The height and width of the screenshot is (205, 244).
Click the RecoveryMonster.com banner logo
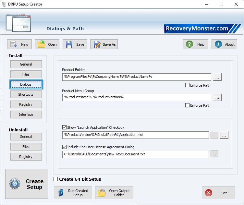(x=202, y=29)
